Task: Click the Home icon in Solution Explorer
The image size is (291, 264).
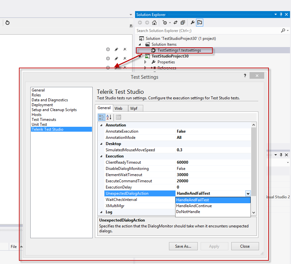Action: pos(154,23)
